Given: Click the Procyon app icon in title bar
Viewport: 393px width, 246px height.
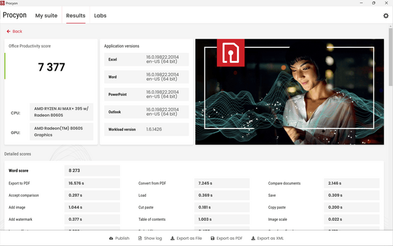Looking at the screenshot, I should tap(2, 3).
